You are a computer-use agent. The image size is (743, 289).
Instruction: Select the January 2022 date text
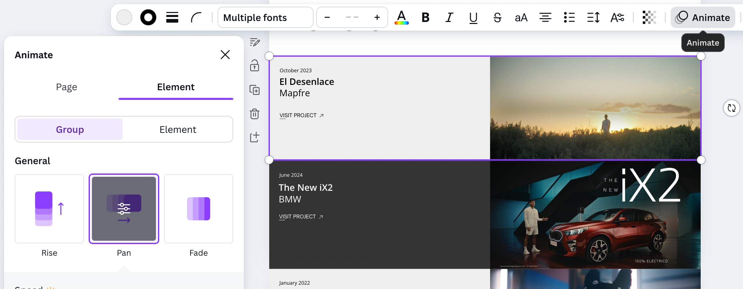pos(295,283)
